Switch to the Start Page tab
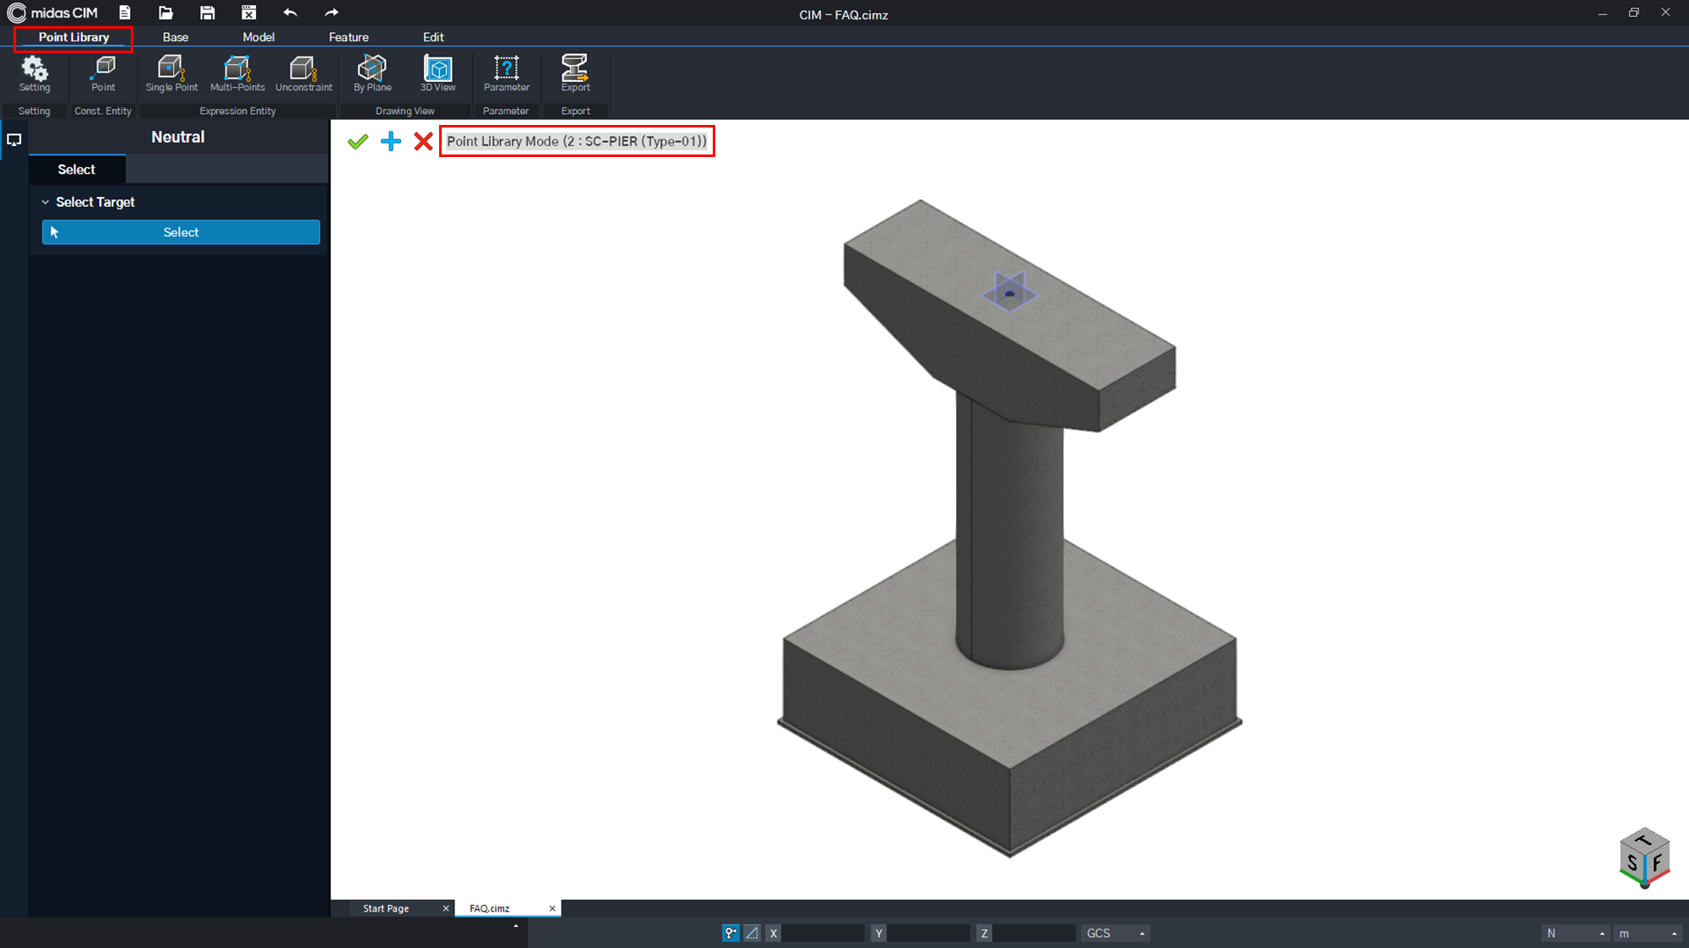The image size is (1689, 948). (386, 908)
